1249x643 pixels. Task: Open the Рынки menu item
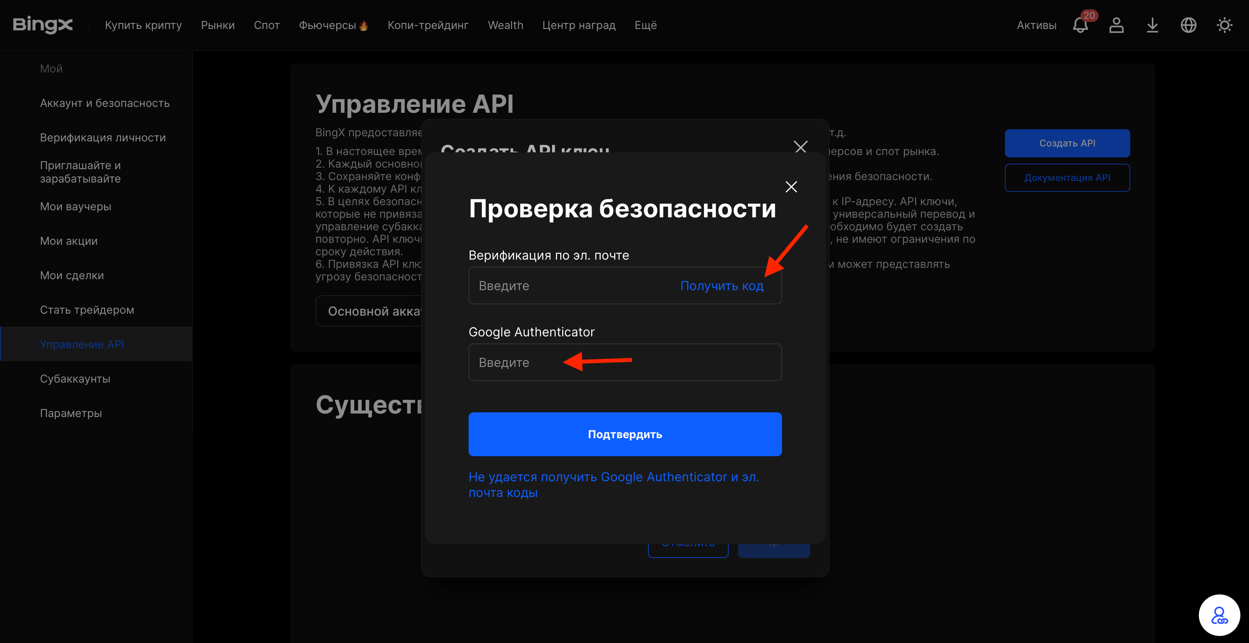click(x=218, y=25)
